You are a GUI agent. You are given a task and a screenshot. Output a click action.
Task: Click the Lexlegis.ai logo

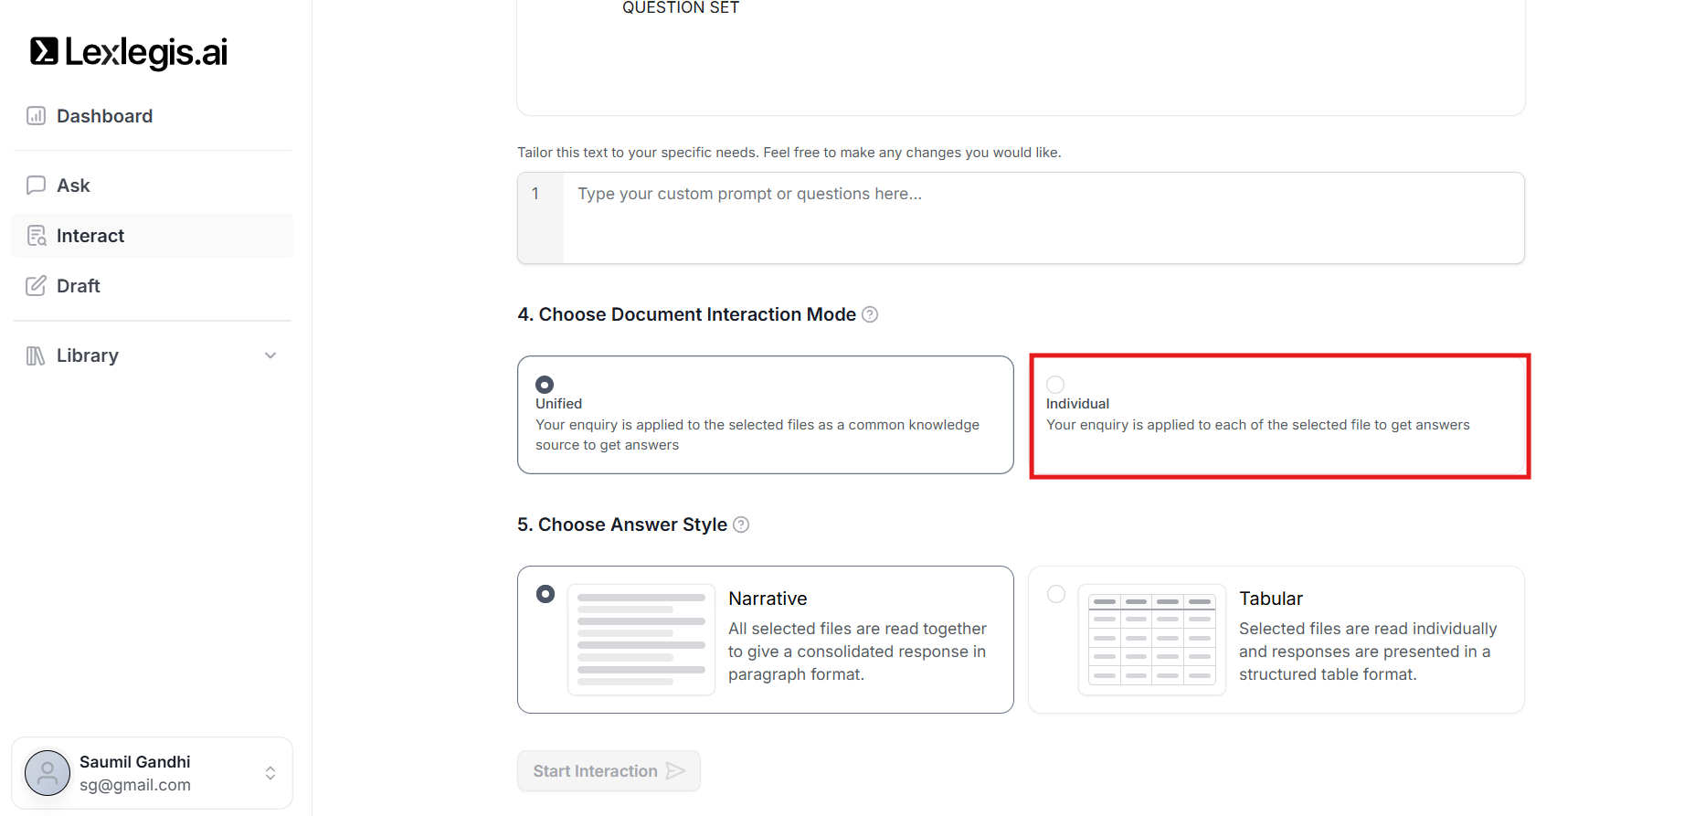(x=129, y=52)
